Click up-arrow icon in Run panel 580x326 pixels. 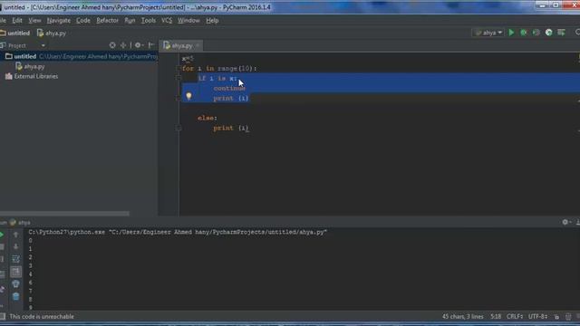click(15, 235)
